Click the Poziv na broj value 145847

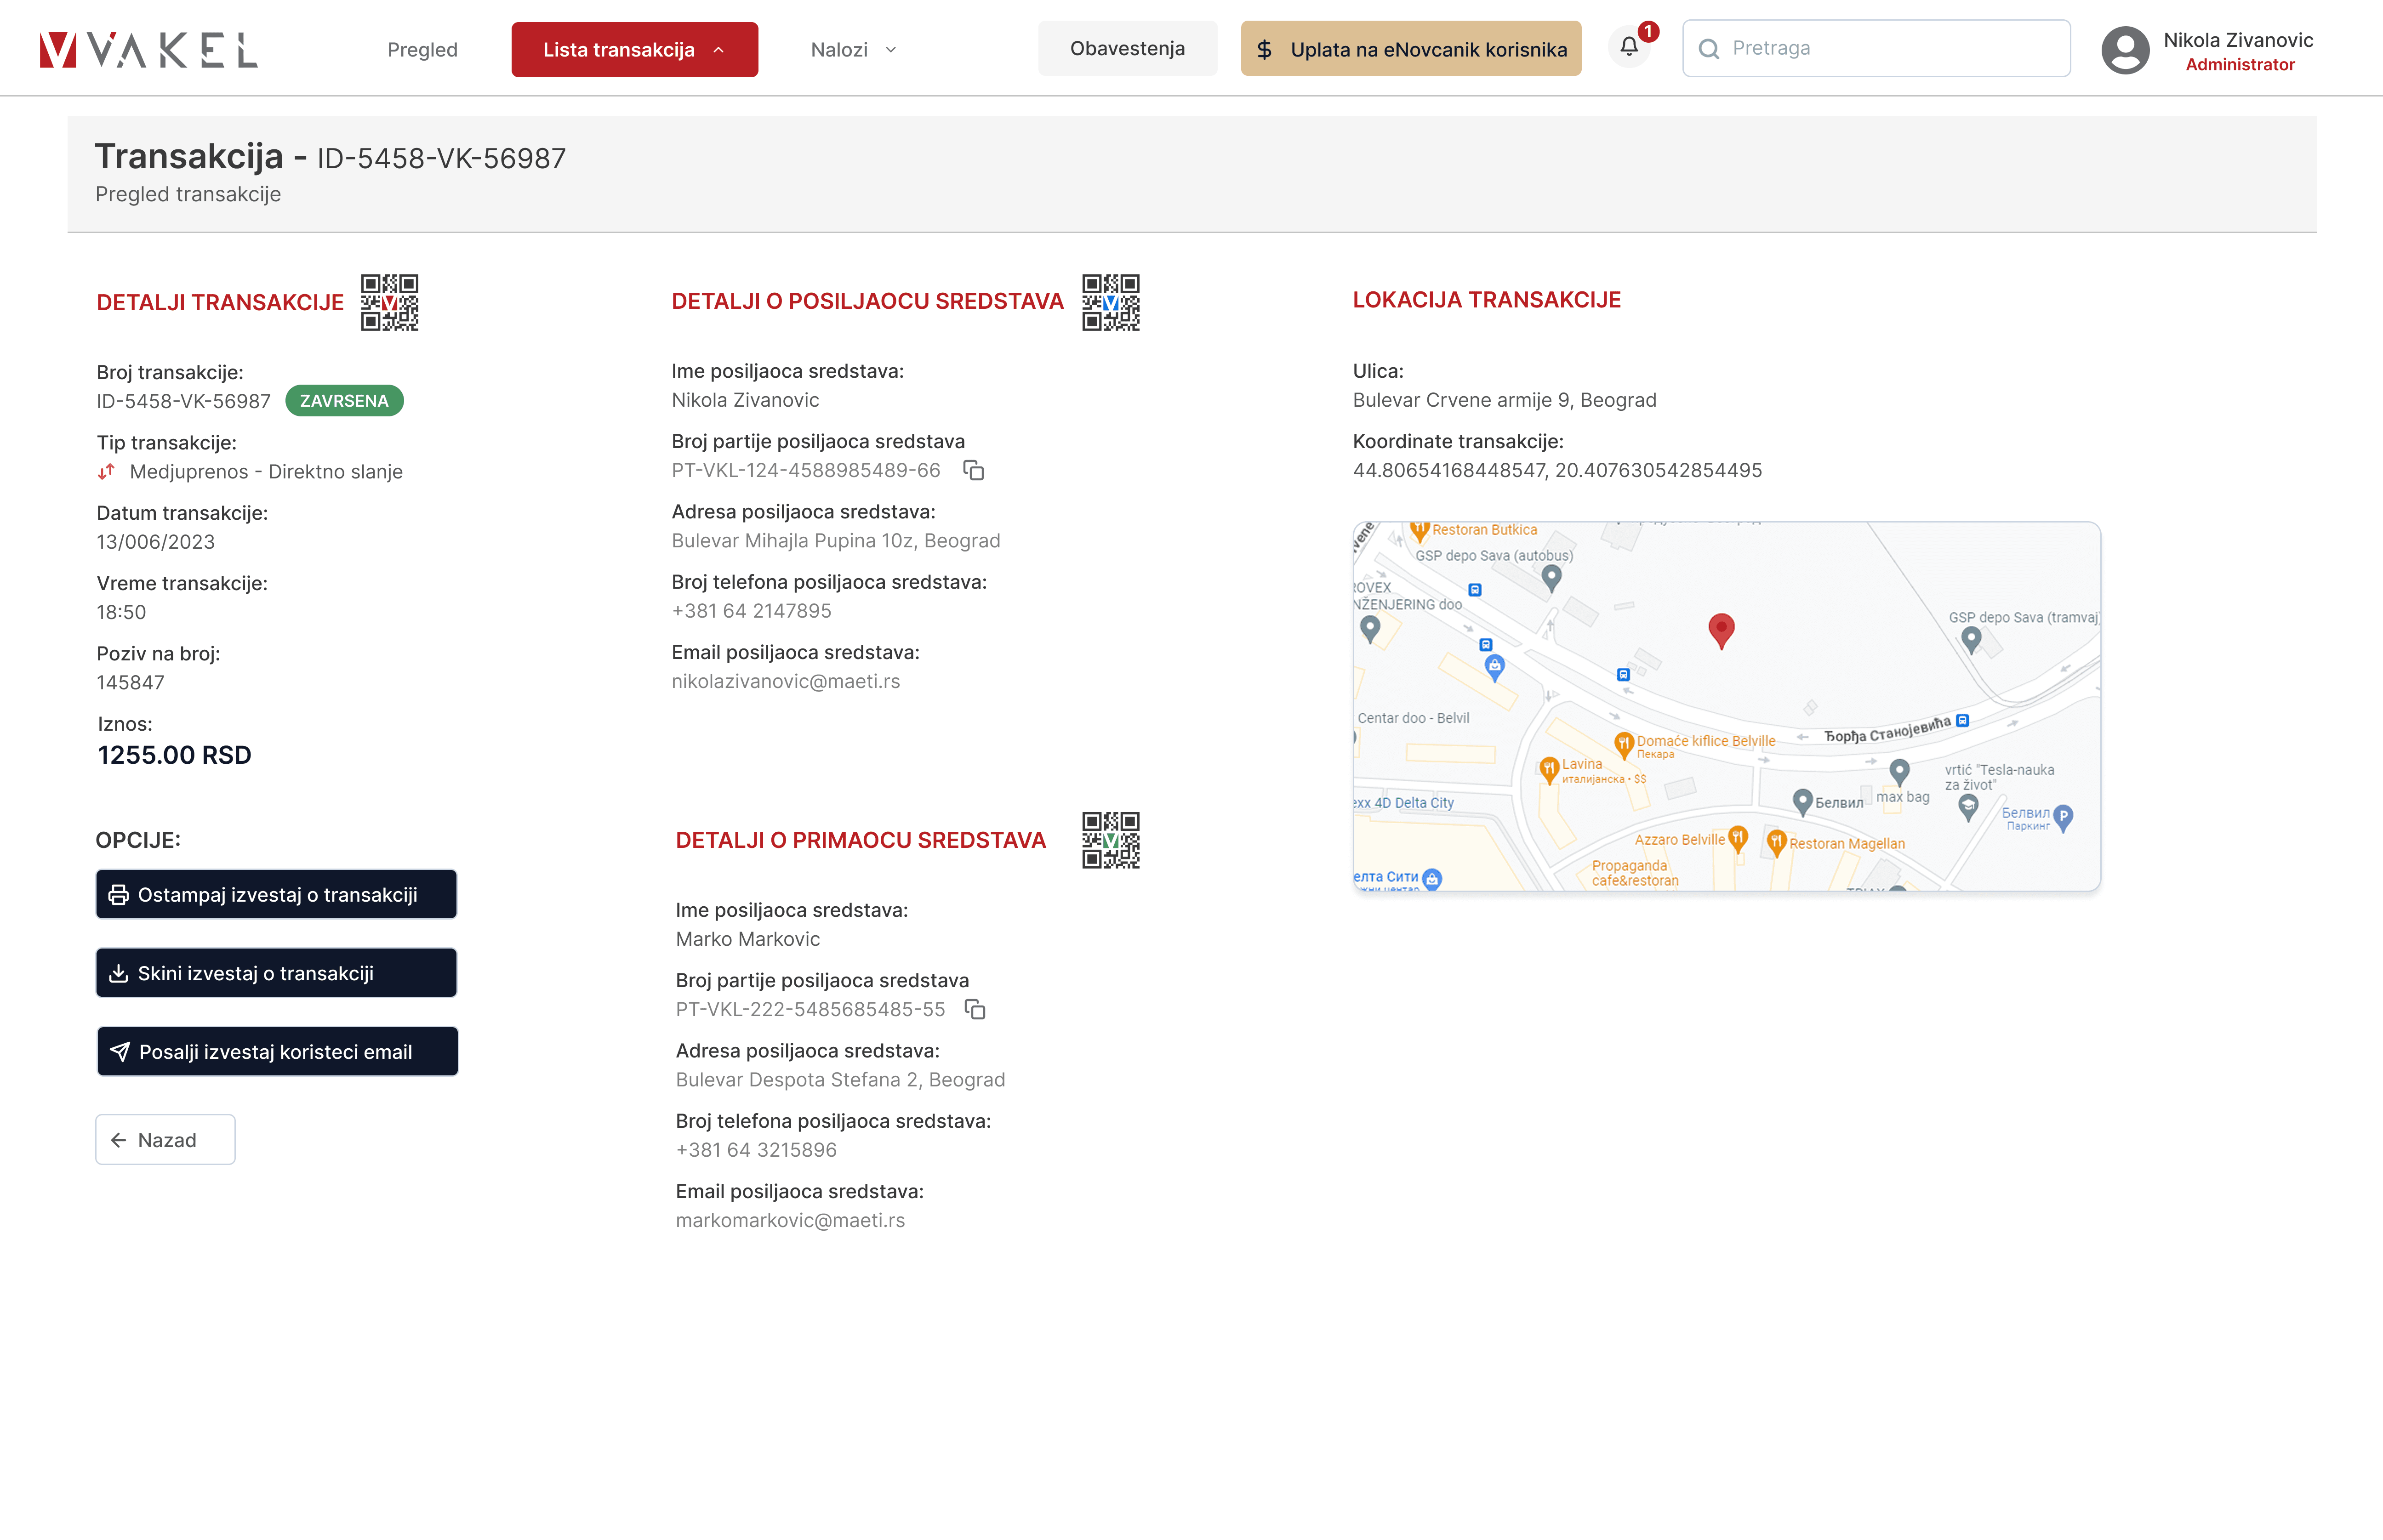click(x=130, y=682)
